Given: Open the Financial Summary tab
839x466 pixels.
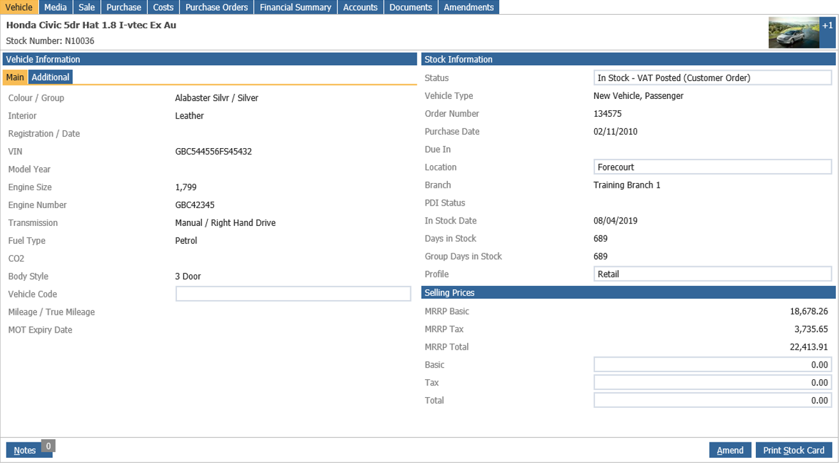Looking at the screenshot, I should pyautogui.click(x=295, y=7).
